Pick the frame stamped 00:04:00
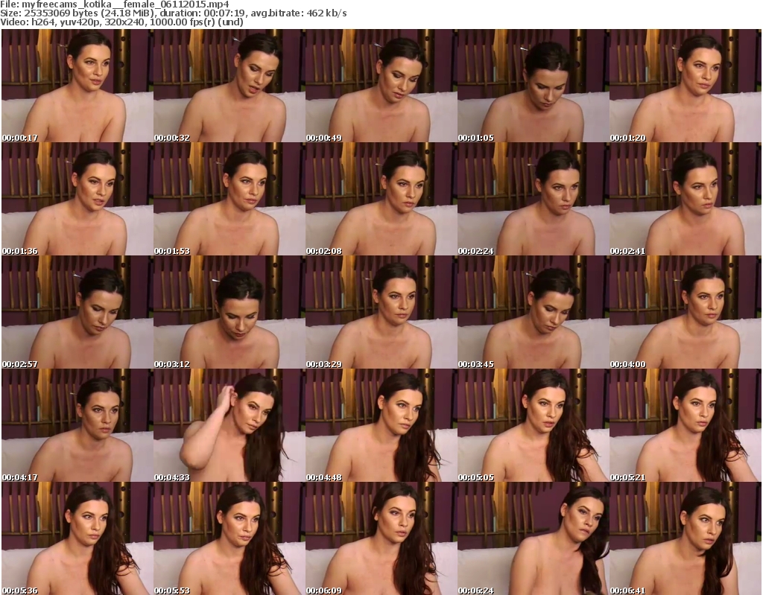Viewport: 763px width, 595px height. click(x=686, y=312)
